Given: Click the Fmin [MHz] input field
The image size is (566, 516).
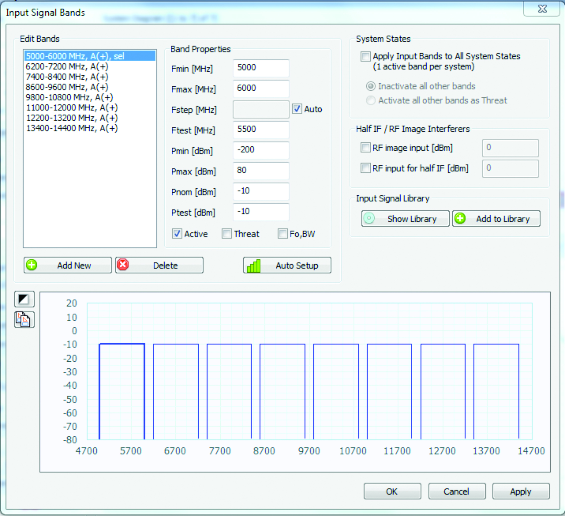Looking at the screenshot, I should click(x=261, y=68).
